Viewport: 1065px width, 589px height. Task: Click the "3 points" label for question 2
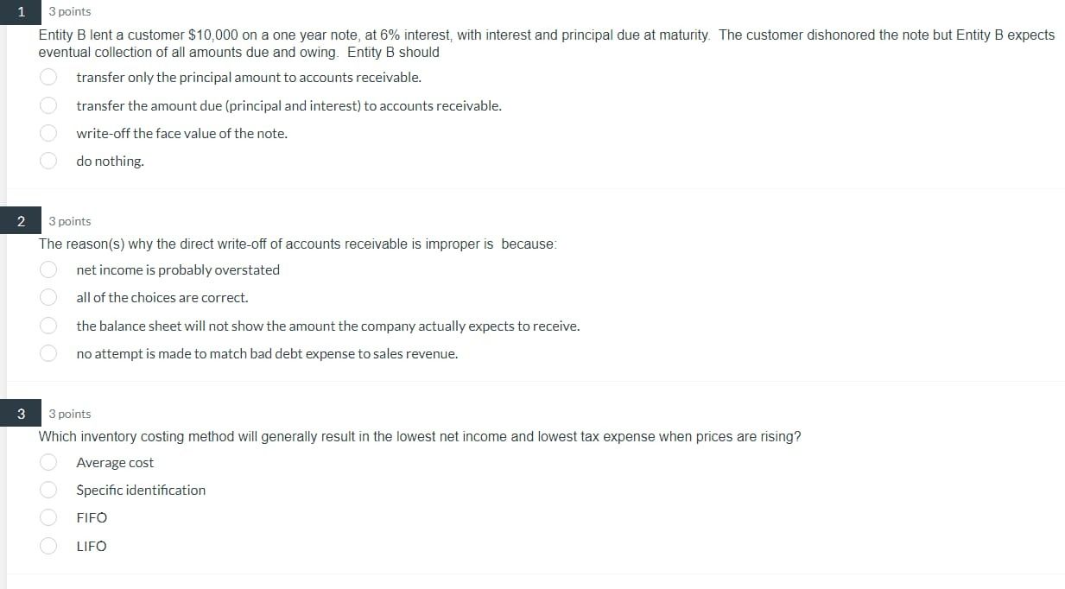(x=69, y=221)
